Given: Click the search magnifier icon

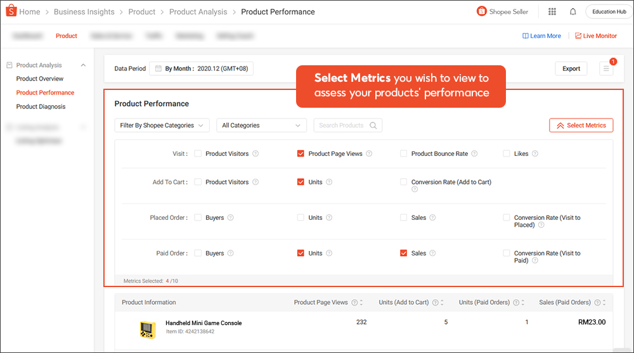Looking at the screenshot, I should pos(373,125).
